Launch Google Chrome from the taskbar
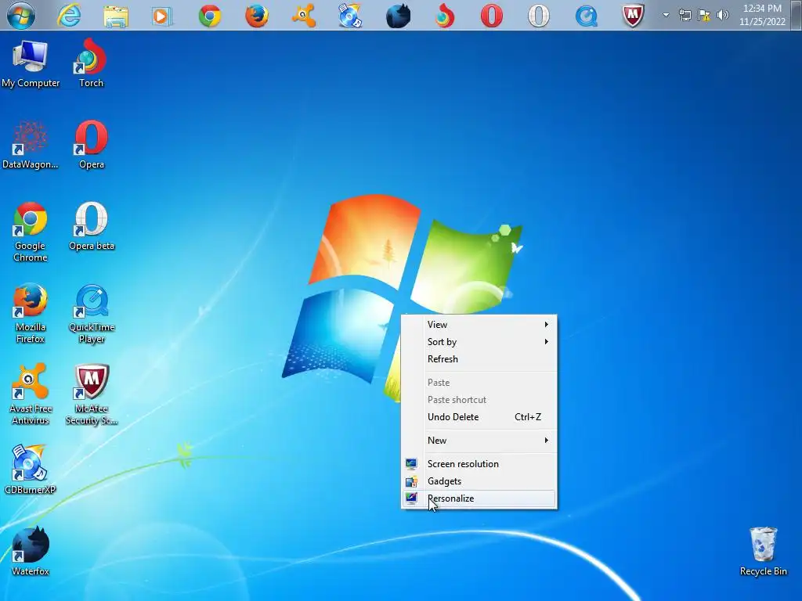Viewport: 802px width, 601px height. [x=210, y=16]
